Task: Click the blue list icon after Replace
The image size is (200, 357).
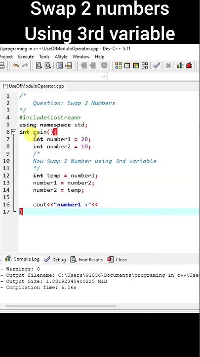Action: [x=60, y=66]
